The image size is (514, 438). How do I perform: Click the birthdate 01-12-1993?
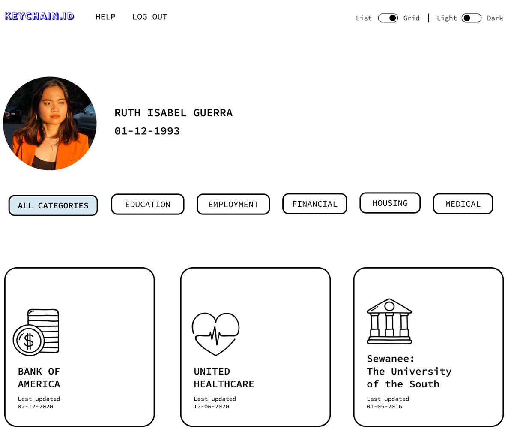coord(147,131)
